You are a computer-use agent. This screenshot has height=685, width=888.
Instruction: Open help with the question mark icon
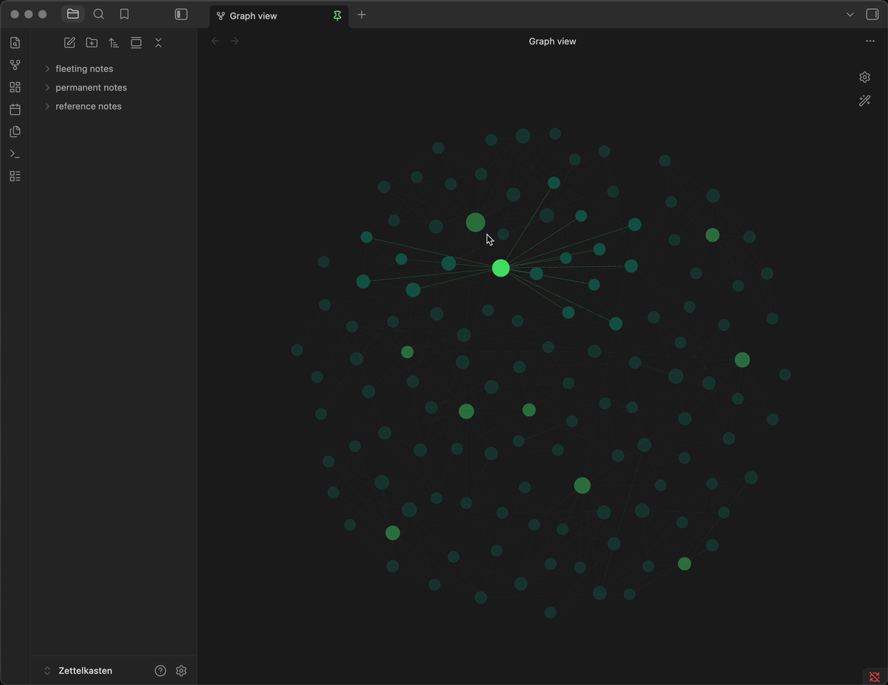click(161, 671)
